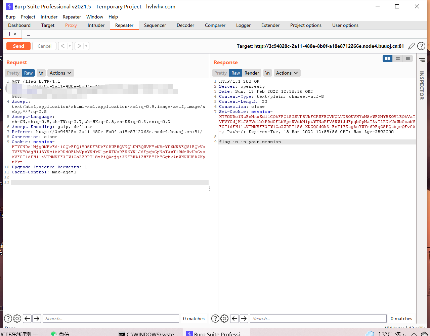Select the single-pane layout icon above Response

(x=408, y=58)
